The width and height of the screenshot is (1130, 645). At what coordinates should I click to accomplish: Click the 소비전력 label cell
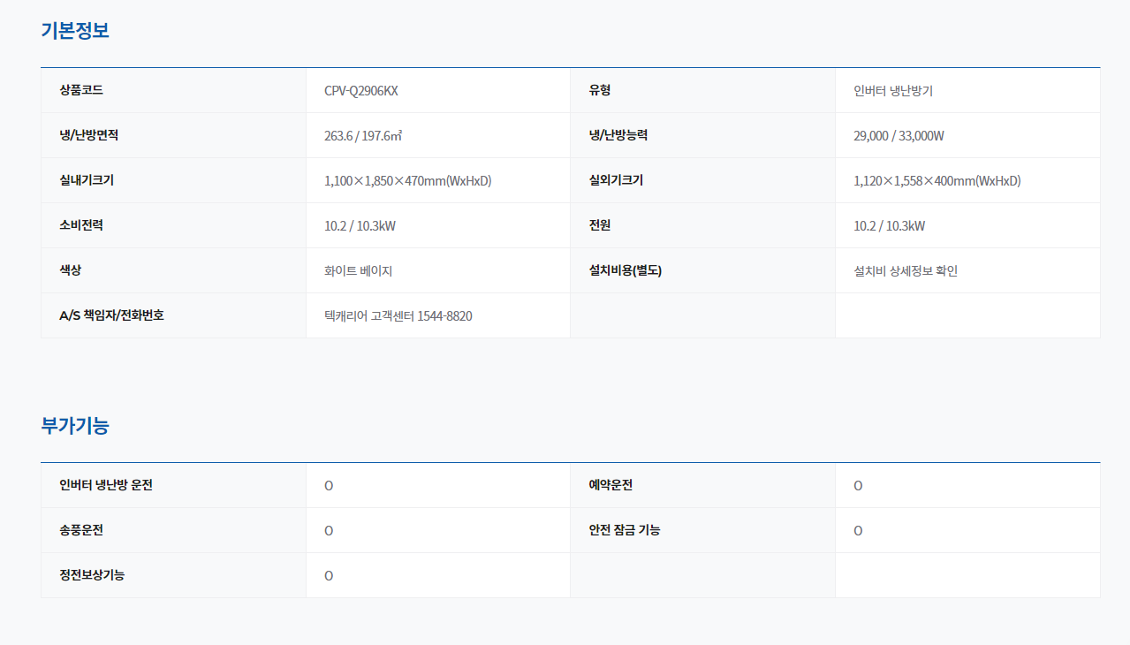[81, 225]
